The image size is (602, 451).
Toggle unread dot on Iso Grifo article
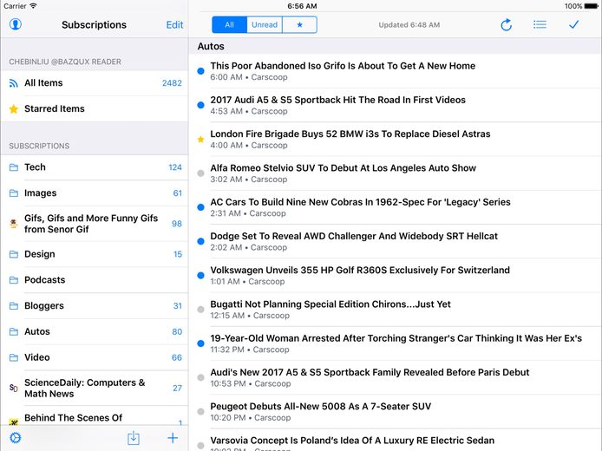click(200, 71)
